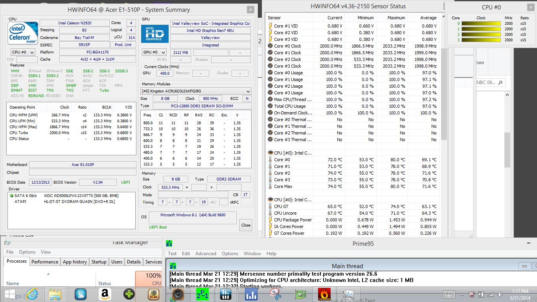Select the Processes tab in Task Manager
This screenshot has height=302, width=537.
(17, 261)
